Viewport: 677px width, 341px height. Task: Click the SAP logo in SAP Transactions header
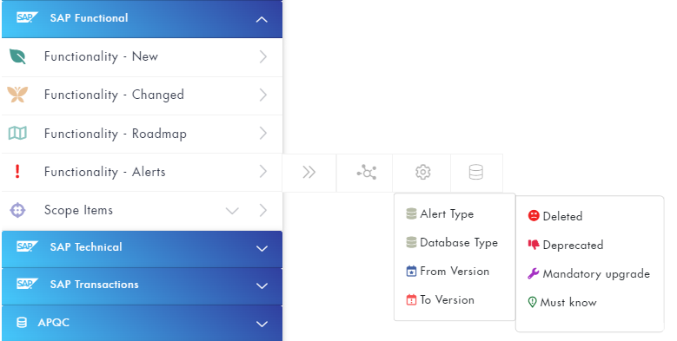pyautogui.click(x=27, y=284)
